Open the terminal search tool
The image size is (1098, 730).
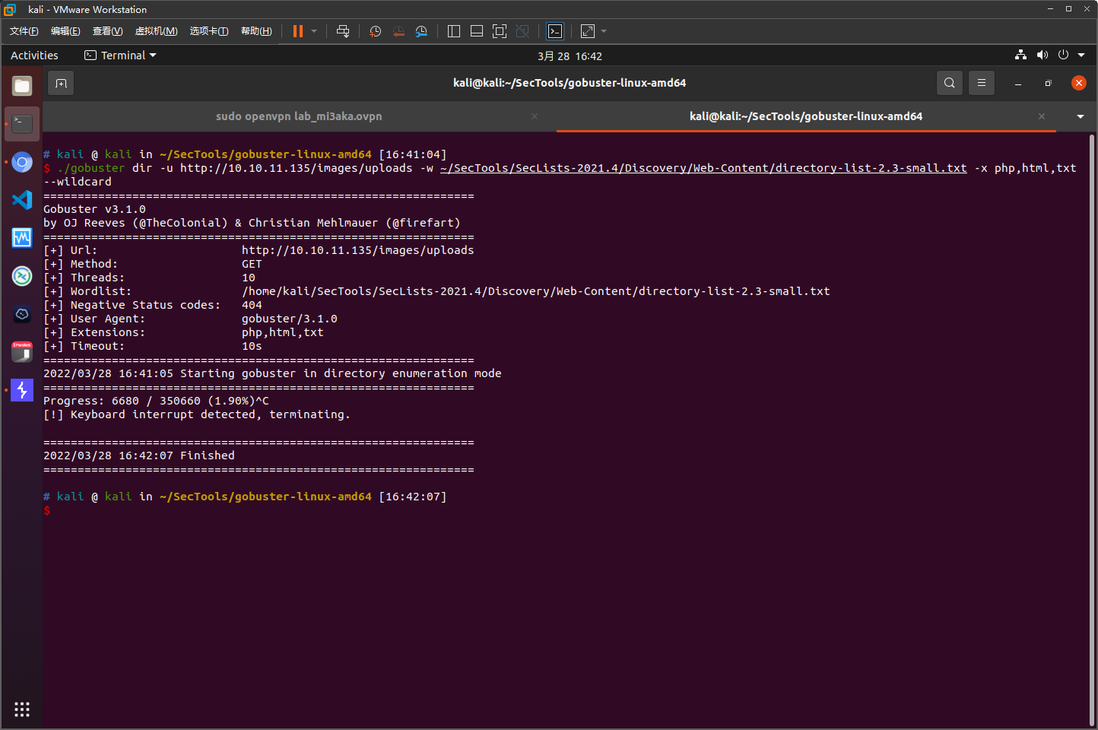[x=949, y=83]
